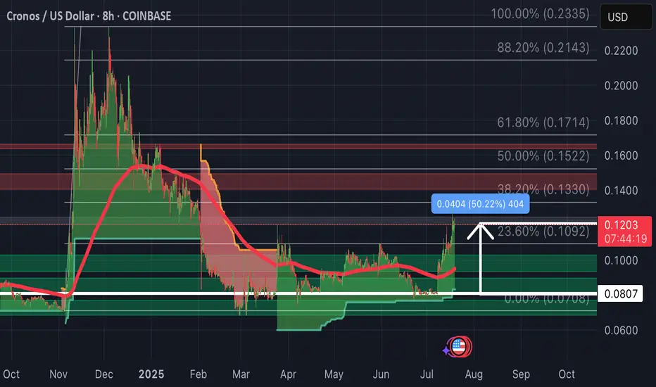Select the 23.60% (0.1092) Fibonacci label
Viewport: 656px width, 387px height.
point(543,231)
